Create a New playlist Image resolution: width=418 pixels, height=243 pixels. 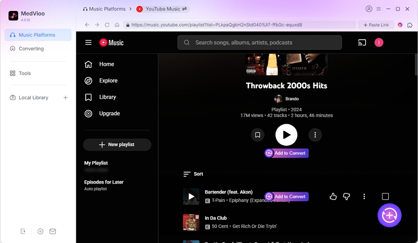coord(117,144)
